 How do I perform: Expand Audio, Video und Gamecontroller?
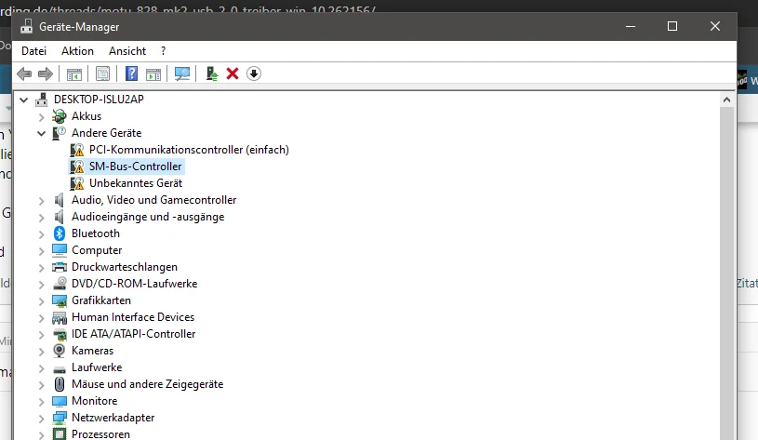point(42,201)
